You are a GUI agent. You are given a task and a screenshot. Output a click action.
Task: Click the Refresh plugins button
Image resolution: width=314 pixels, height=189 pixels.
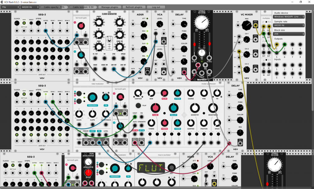point(134,7)
